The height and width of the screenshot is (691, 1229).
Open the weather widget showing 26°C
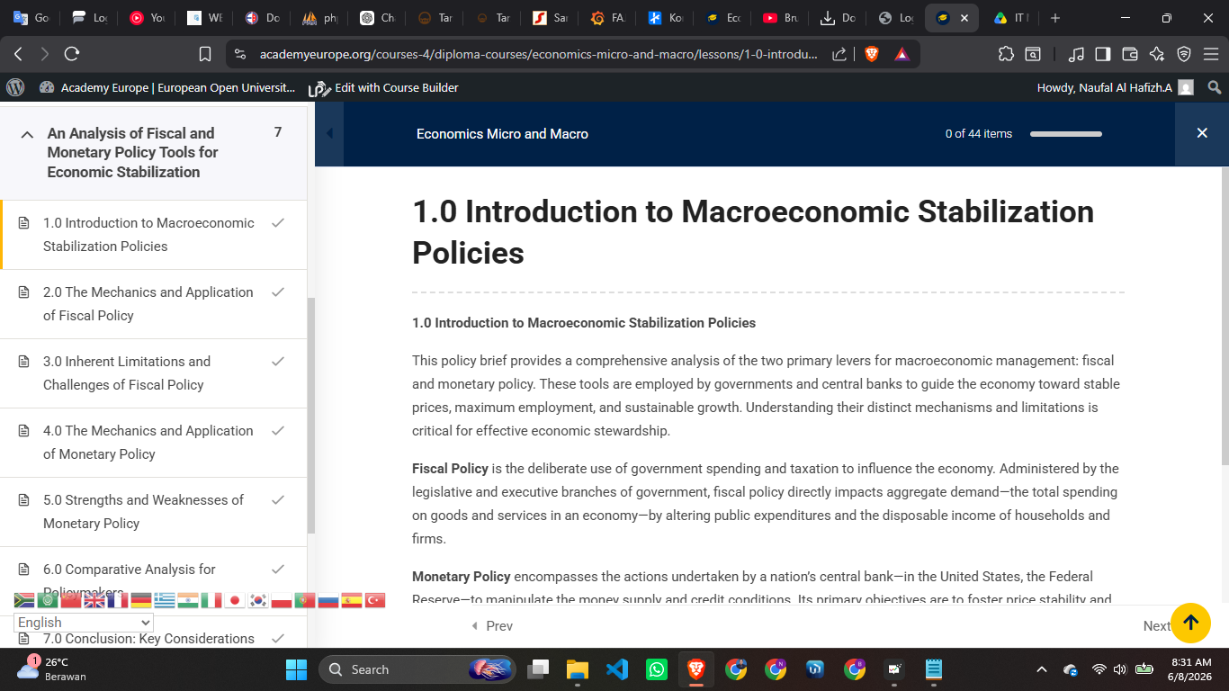(x=52, y=669)
